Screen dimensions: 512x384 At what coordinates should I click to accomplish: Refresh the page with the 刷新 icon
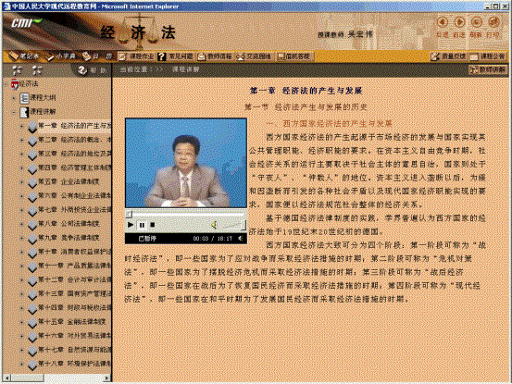click(x=477, y=22)
